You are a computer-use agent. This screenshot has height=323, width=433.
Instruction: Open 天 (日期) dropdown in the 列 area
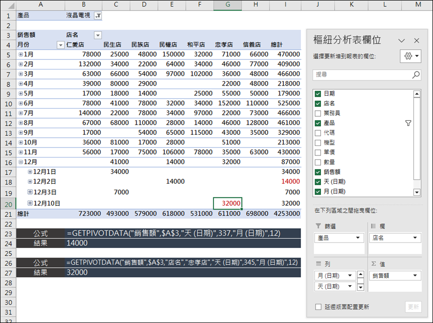pyautogui.click(x=350, y=286)
